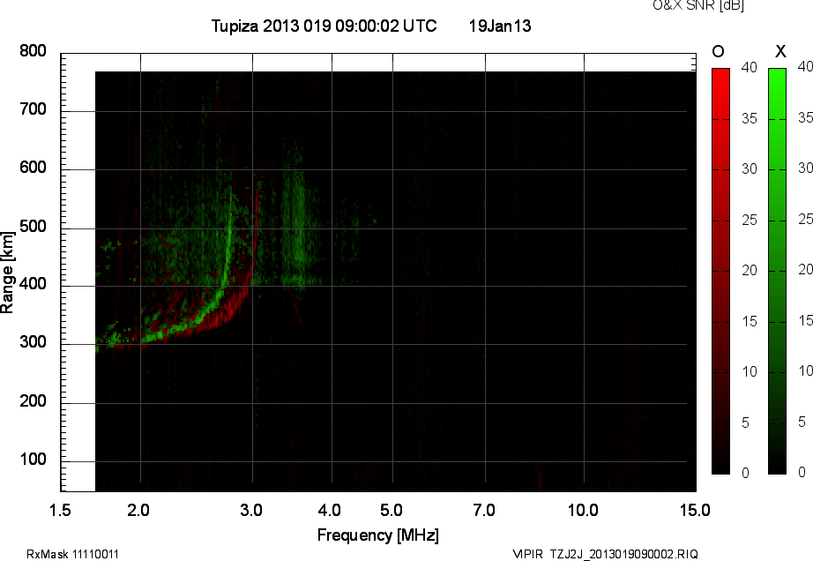
Task: Click the 'O&X SNR [dB]' heading
Action: 697,5
